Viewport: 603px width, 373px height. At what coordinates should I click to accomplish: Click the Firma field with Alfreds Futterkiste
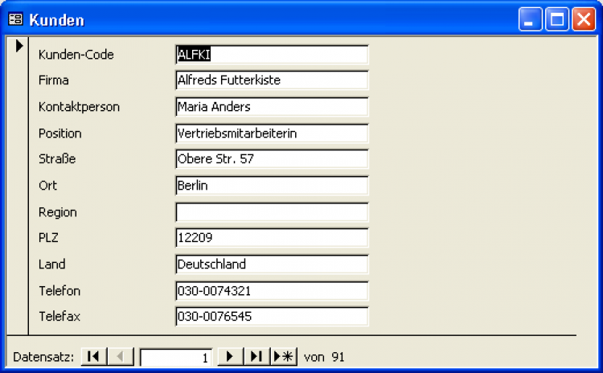[x=271, y=80]
